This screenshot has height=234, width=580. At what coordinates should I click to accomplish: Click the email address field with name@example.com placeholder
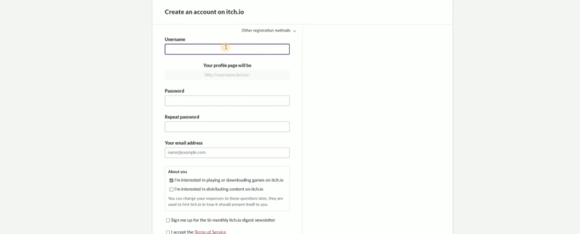point(227,152)
